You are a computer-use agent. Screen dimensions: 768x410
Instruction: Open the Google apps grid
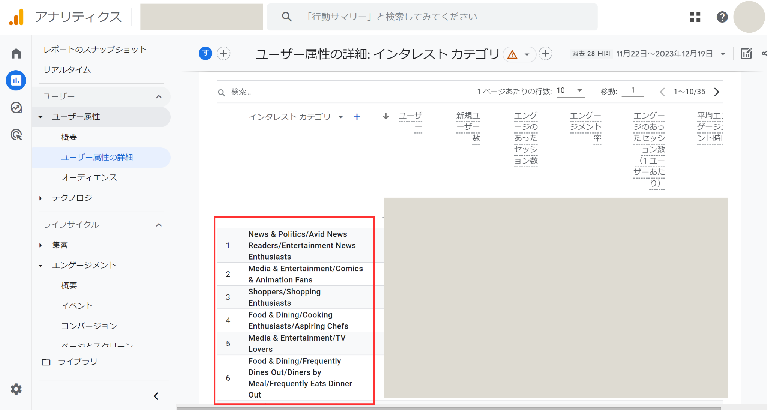click(695, 17)
